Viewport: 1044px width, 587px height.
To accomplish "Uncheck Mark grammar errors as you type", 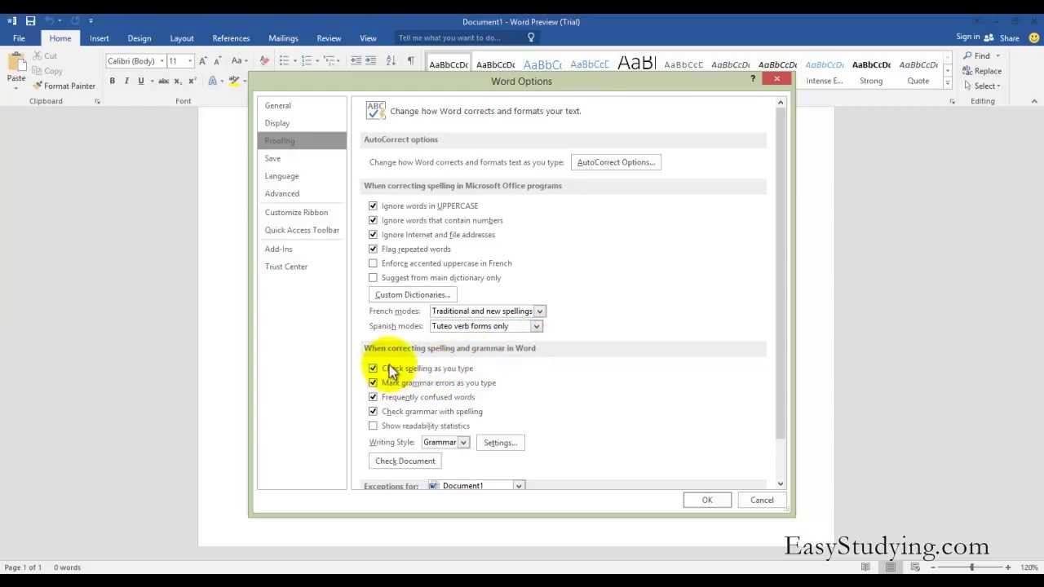I will [x=373, y=382].
